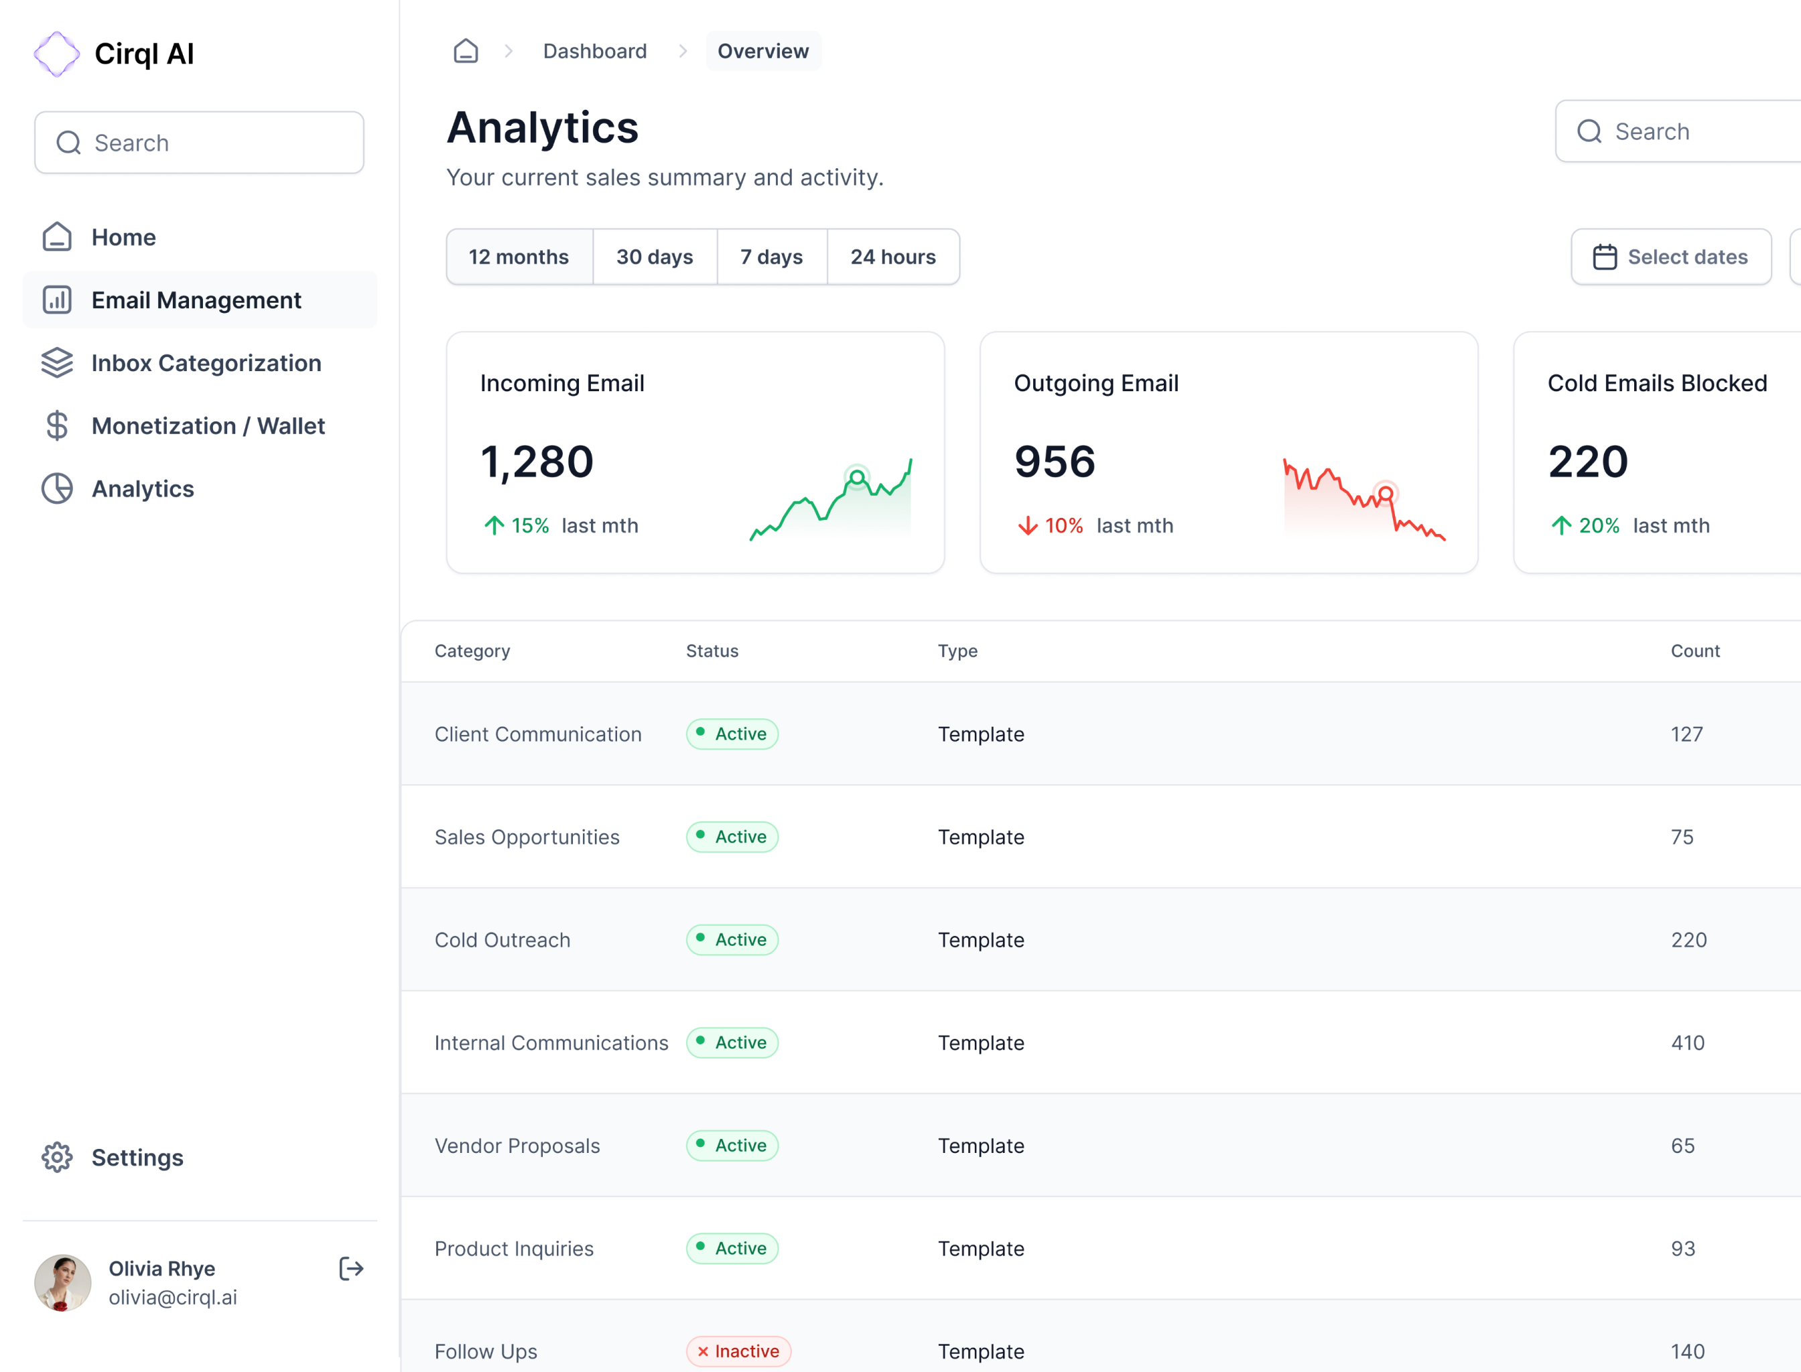Click the Product Inquiries category cell
Viewport: 1801px width, 1372px height.
pos(514,1249)
